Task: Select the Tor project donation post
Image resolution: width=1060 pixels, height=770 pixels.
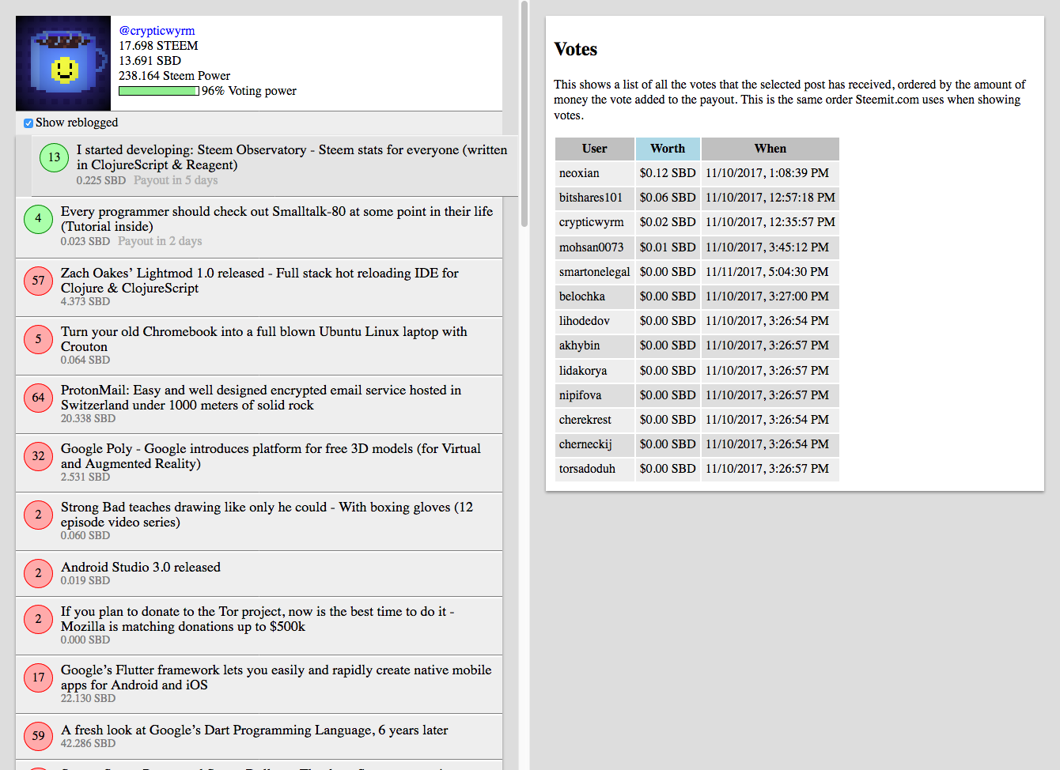Action: [259, 626]
